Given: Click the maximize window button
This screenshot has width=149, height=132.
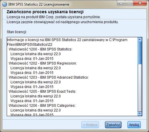Looking at the screenshot, I should click(x=129, y=4).
